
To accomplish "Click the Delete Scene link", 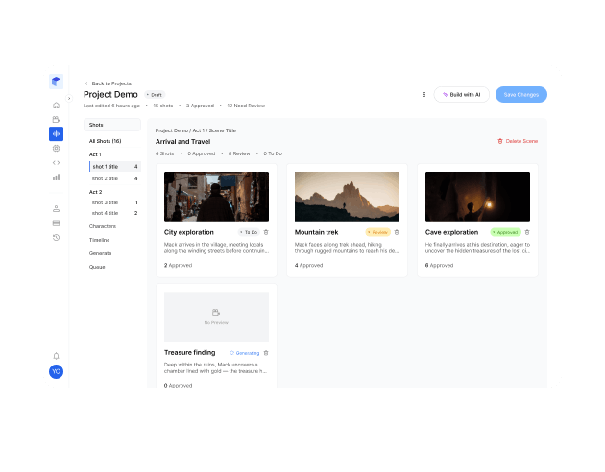I will (518, 141).
